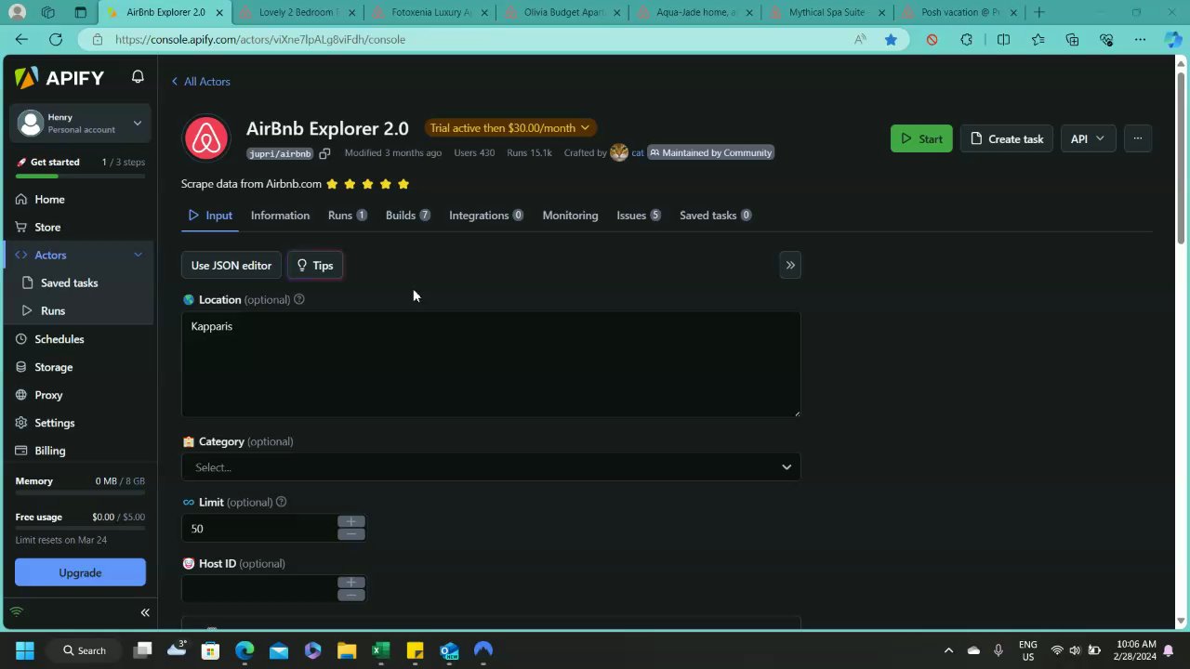
Task: Click the browser back arrow
Action: (x=21, y=39)
